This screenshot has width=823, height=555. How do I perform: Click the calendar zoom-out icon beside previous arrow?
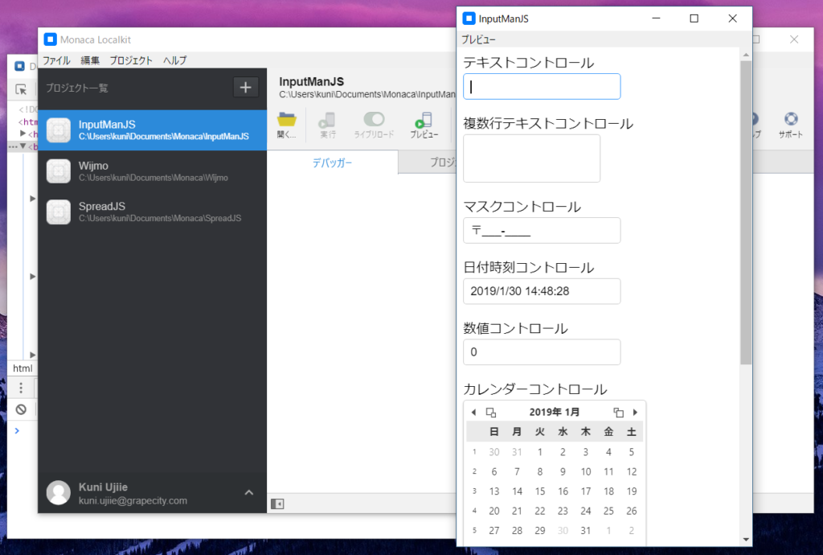click(x=491, y=412)
